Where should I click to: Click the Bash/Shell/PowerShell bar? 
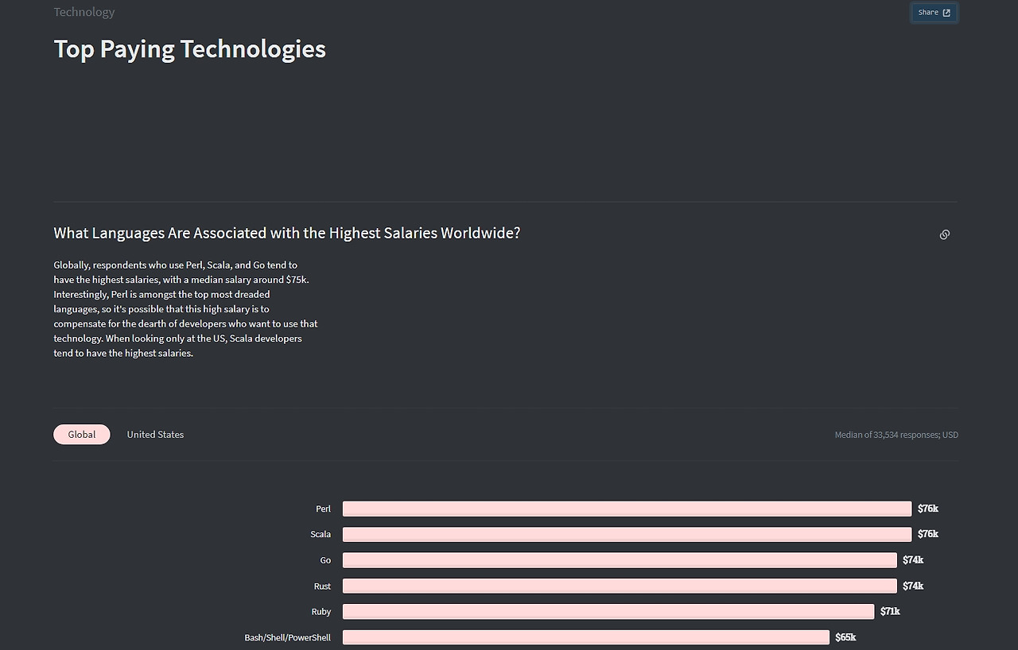[586, 637]
